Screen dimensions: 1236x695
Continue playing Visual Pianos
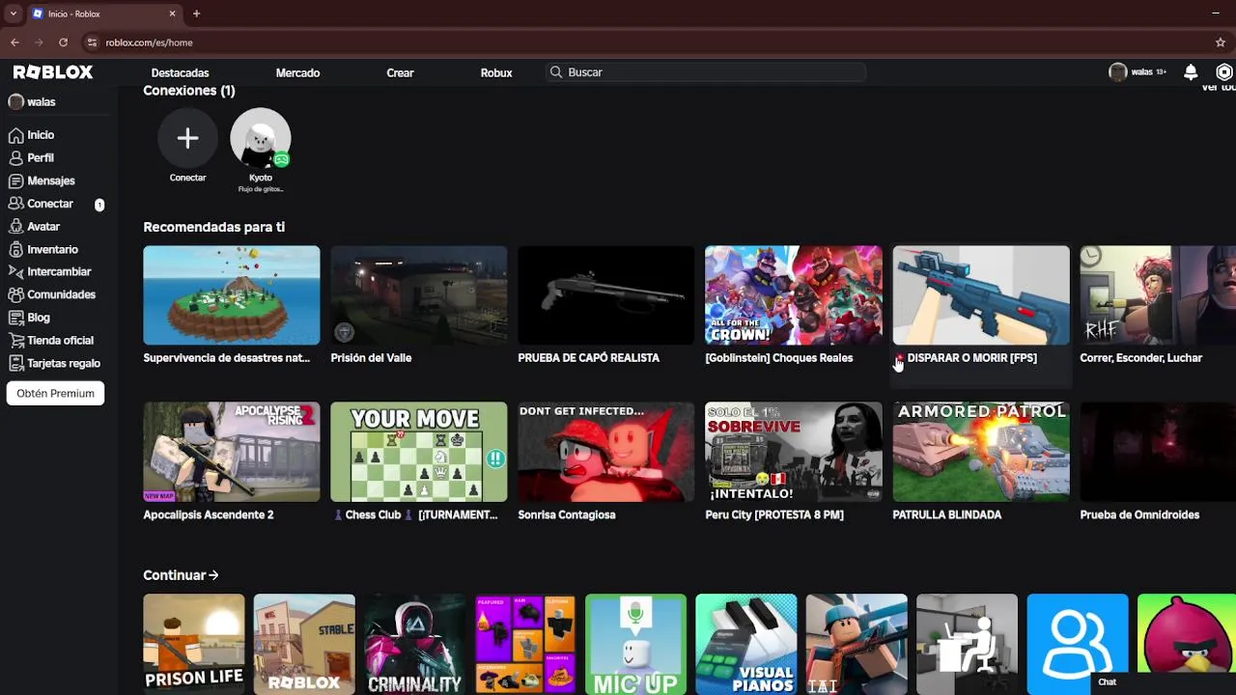746,644
